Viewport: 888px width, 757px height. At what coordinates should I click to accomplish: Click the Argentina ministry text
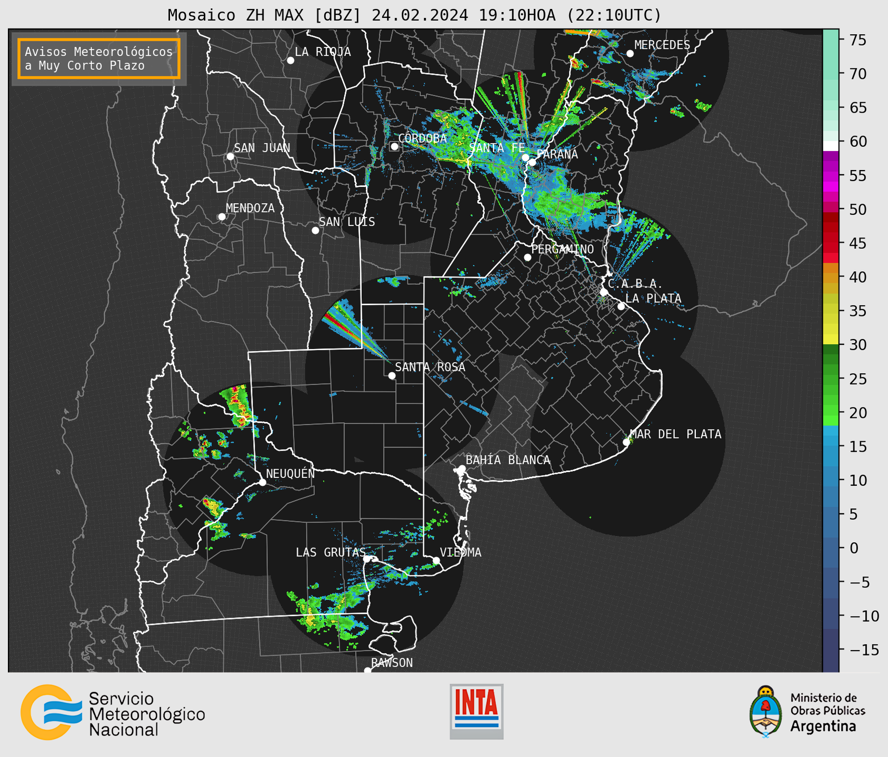[823, 726]
